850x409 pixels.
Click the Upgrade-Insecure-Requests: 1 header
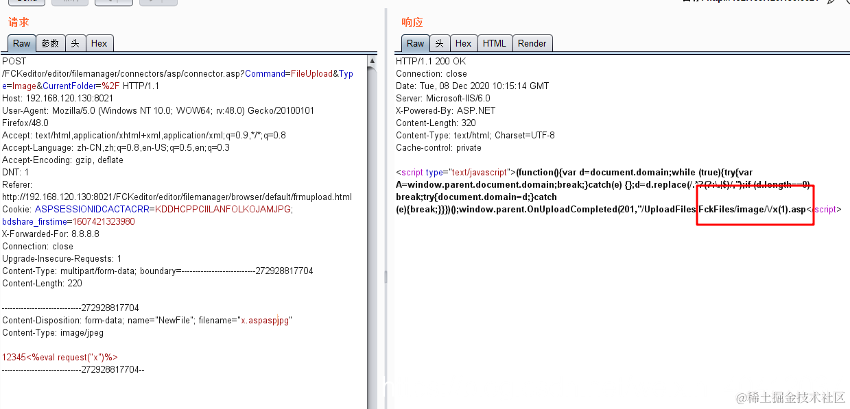pos(62,258)
